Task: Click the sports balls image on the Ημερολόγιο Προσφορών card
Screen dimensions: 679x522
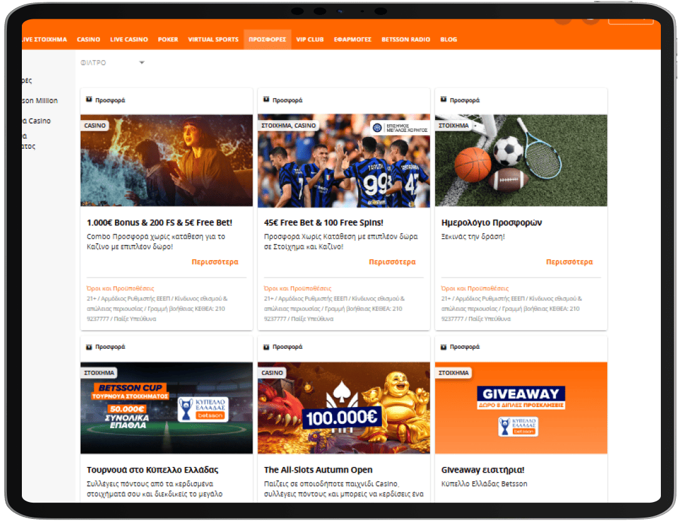Action: 521,160
